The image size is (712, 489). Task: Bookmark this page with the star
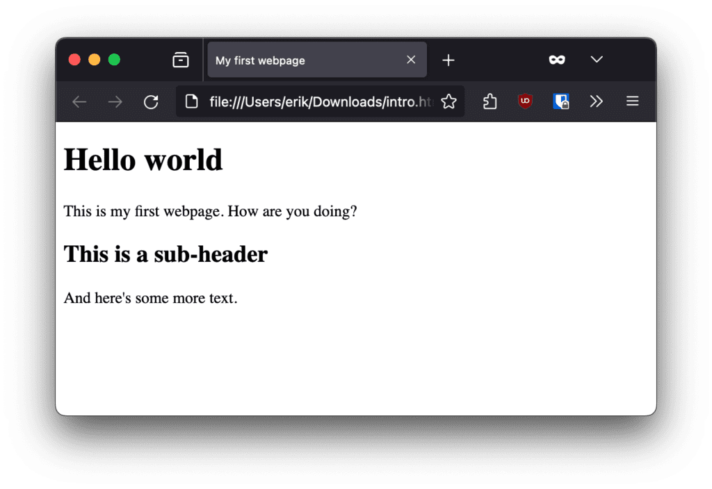(448, 102)
